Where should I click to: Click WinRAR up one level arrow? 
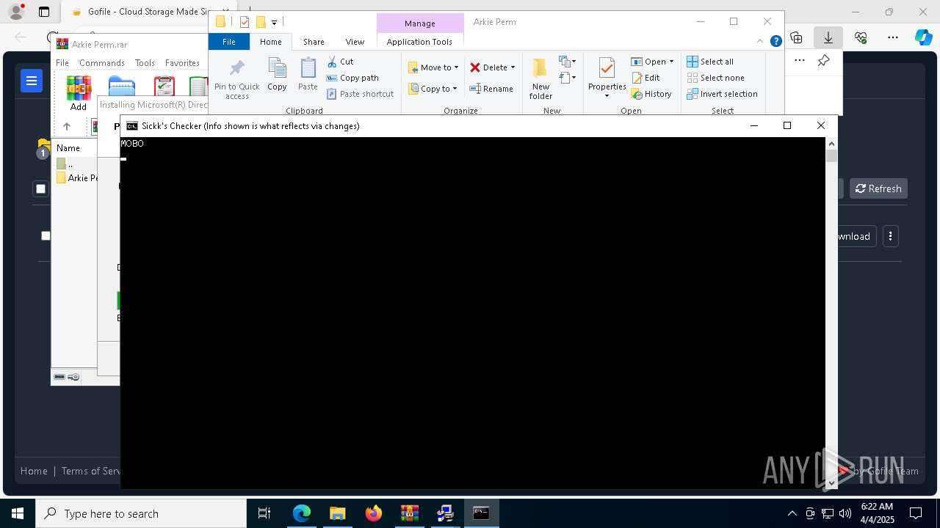pos(66,126)
